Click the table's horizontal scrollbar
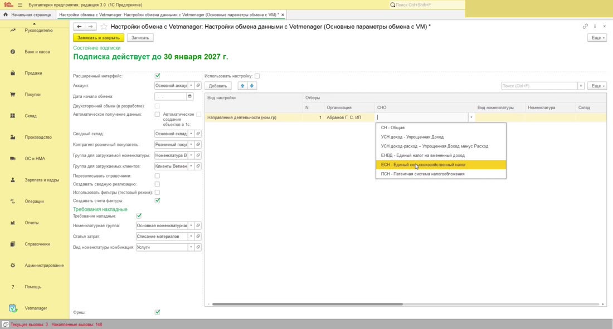The width and height of the screenshot is (613, 329). click(308, 304)
